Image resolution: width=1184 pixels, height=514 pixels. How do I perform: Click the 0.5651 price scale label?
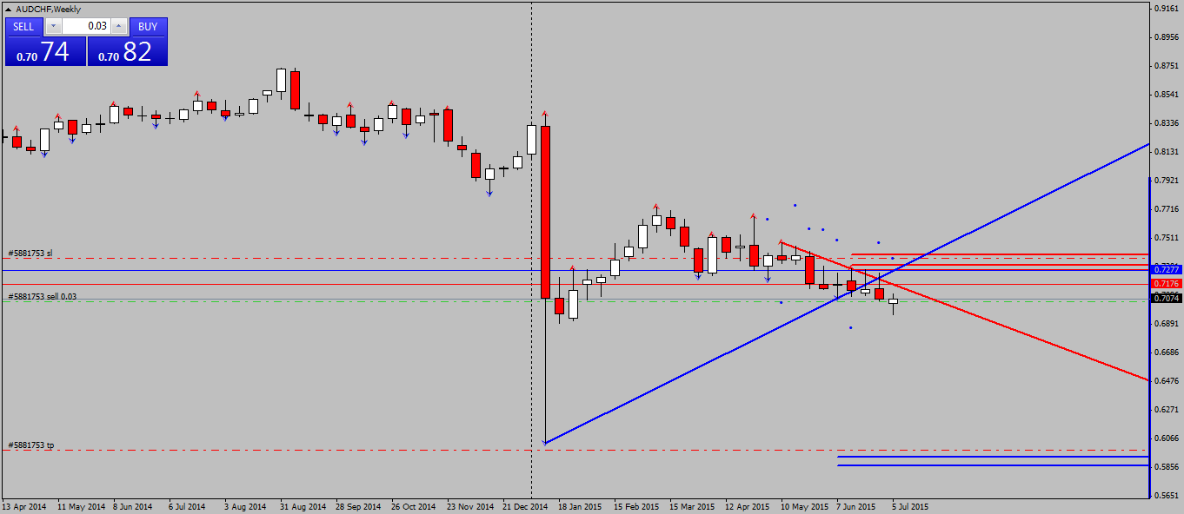[1166, 496]
